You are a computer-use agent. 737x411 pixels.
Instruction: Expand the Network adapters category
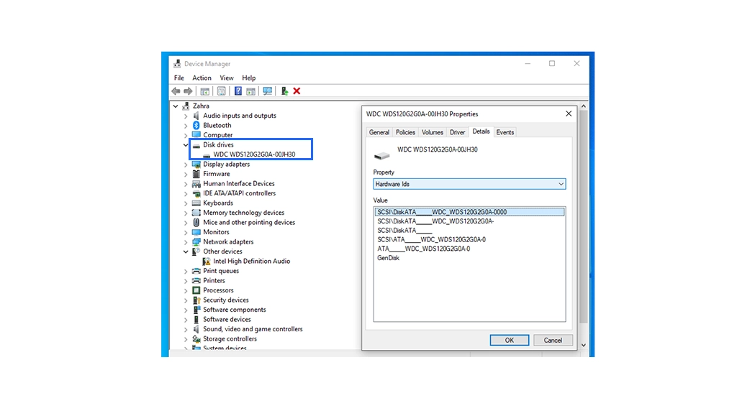tap(186, 242)
